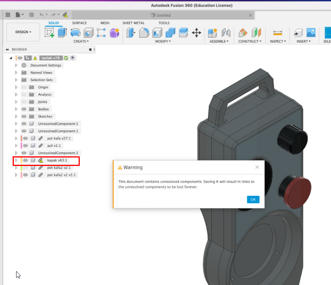
Task: Select the Rectangular Pattern tool
Action: [x=101, y=33]
